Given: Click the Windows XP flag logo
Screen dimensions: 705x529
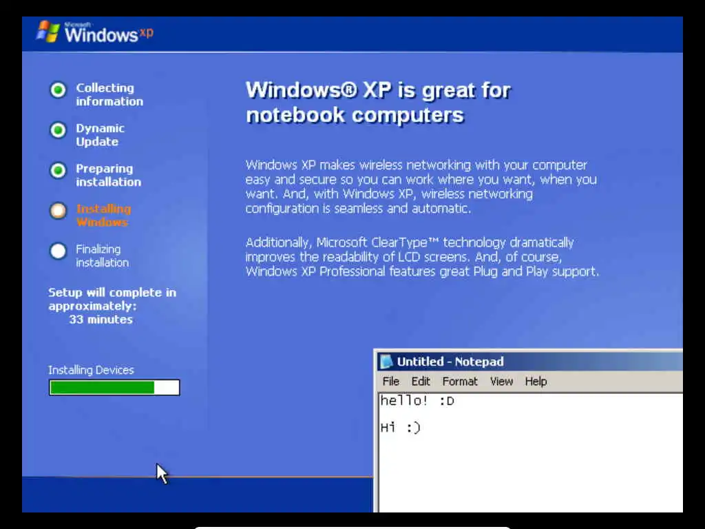Looking at the screenshot, I should point(48,32).
